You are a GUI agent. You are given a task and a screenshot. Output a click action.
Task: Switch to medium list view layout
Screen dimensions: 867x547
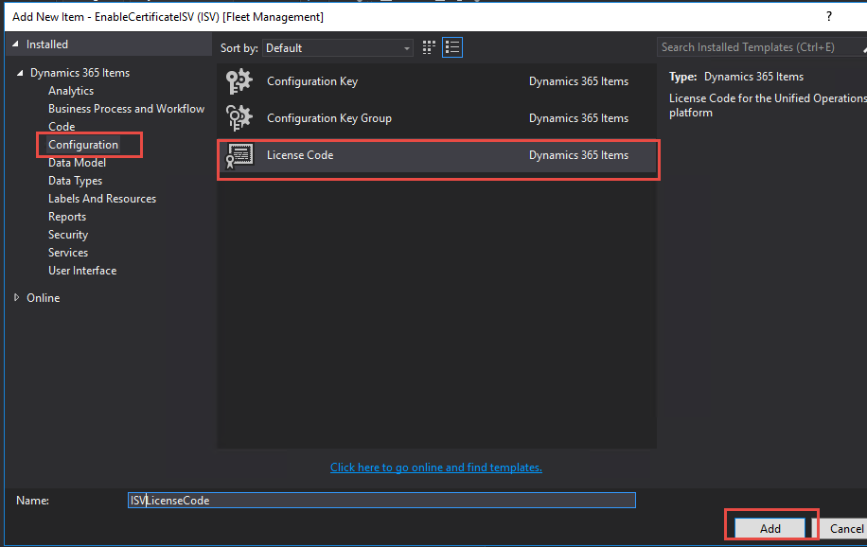tap(451, 47)
